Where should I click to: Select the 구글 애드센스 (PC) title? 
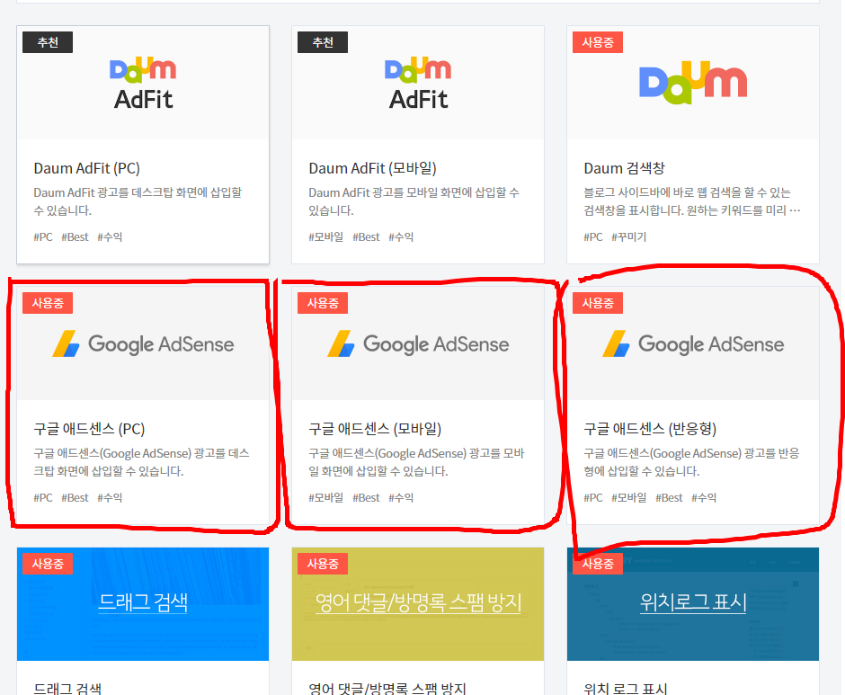click(89, 429)
